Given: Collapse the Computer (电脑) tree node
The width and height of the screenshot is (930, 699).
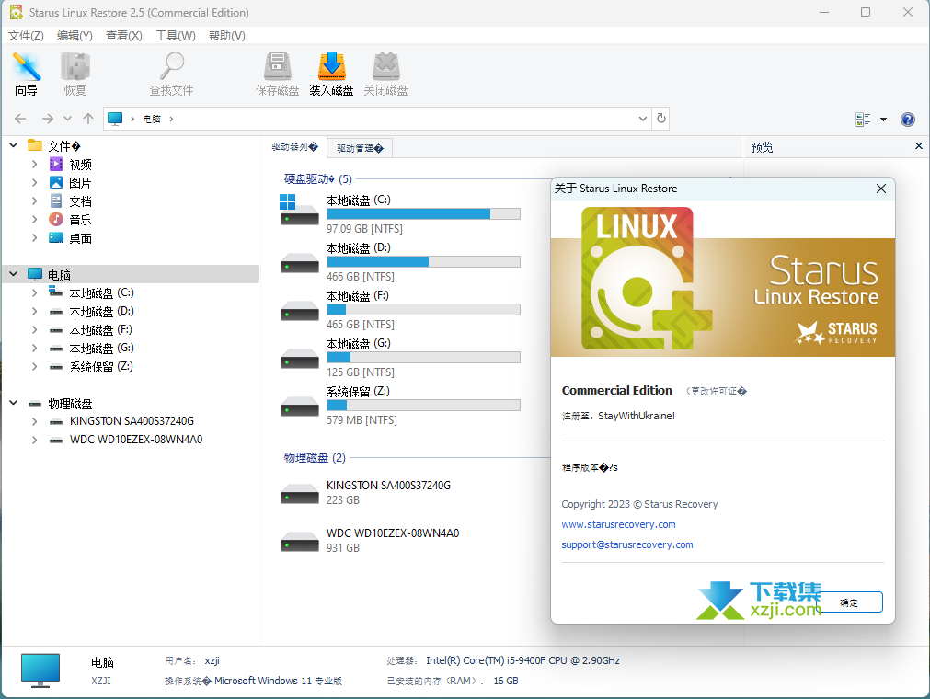Looking at the screenshot, I should tap(14, 274).
